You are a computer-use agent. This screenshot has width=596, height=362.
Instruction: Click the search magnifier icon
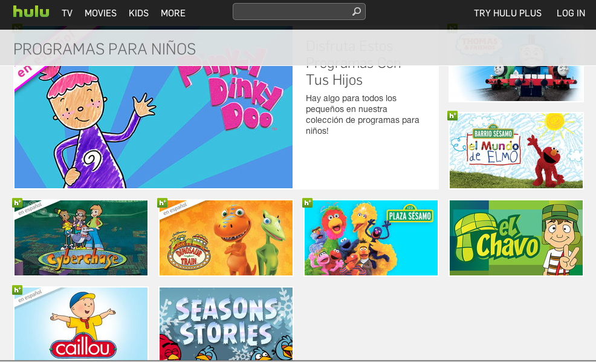click(x=356, y=12)
